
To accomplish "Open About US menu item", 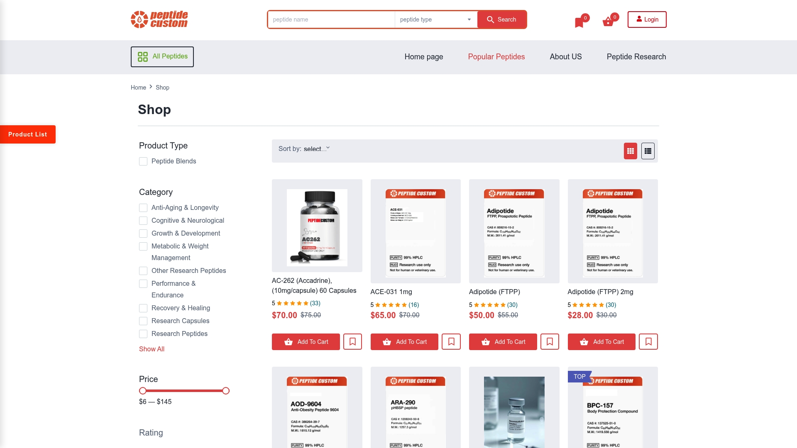I will coord(566,57).
